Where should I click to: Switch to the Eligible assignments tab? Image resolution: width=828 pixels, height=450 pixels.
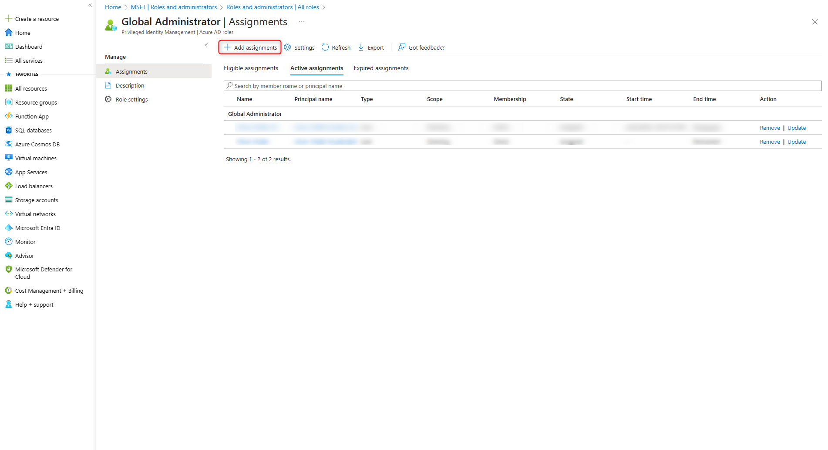251,68
